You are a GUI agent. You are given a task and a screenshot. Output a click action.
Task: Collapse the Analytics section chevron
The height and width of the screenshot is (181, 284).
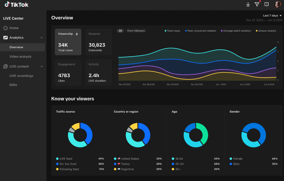tap(42, 38)
